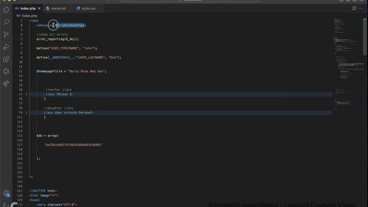The image size is (368, 207).
Task: Click the split editor icon
Action: (x=354, y=8)
